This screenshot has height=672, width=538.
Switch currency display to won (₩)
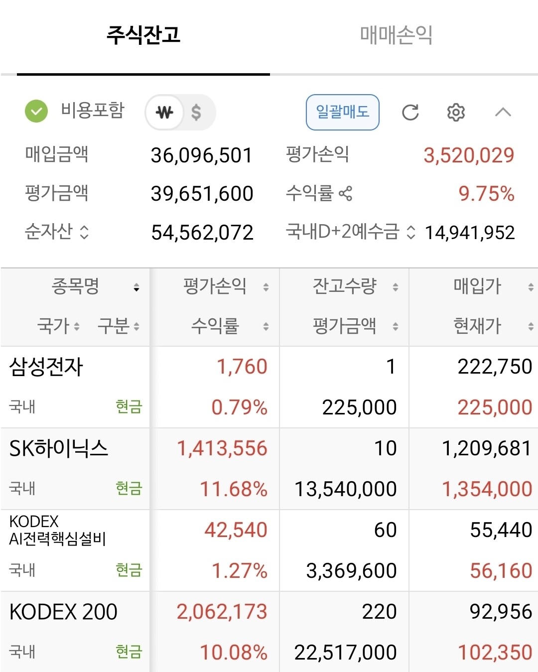(164, 112)
